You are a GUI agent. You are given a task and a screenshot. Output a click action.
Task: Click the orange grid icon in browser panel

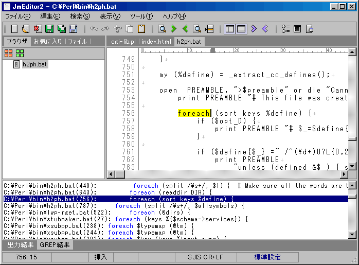[x=9, y=53]
